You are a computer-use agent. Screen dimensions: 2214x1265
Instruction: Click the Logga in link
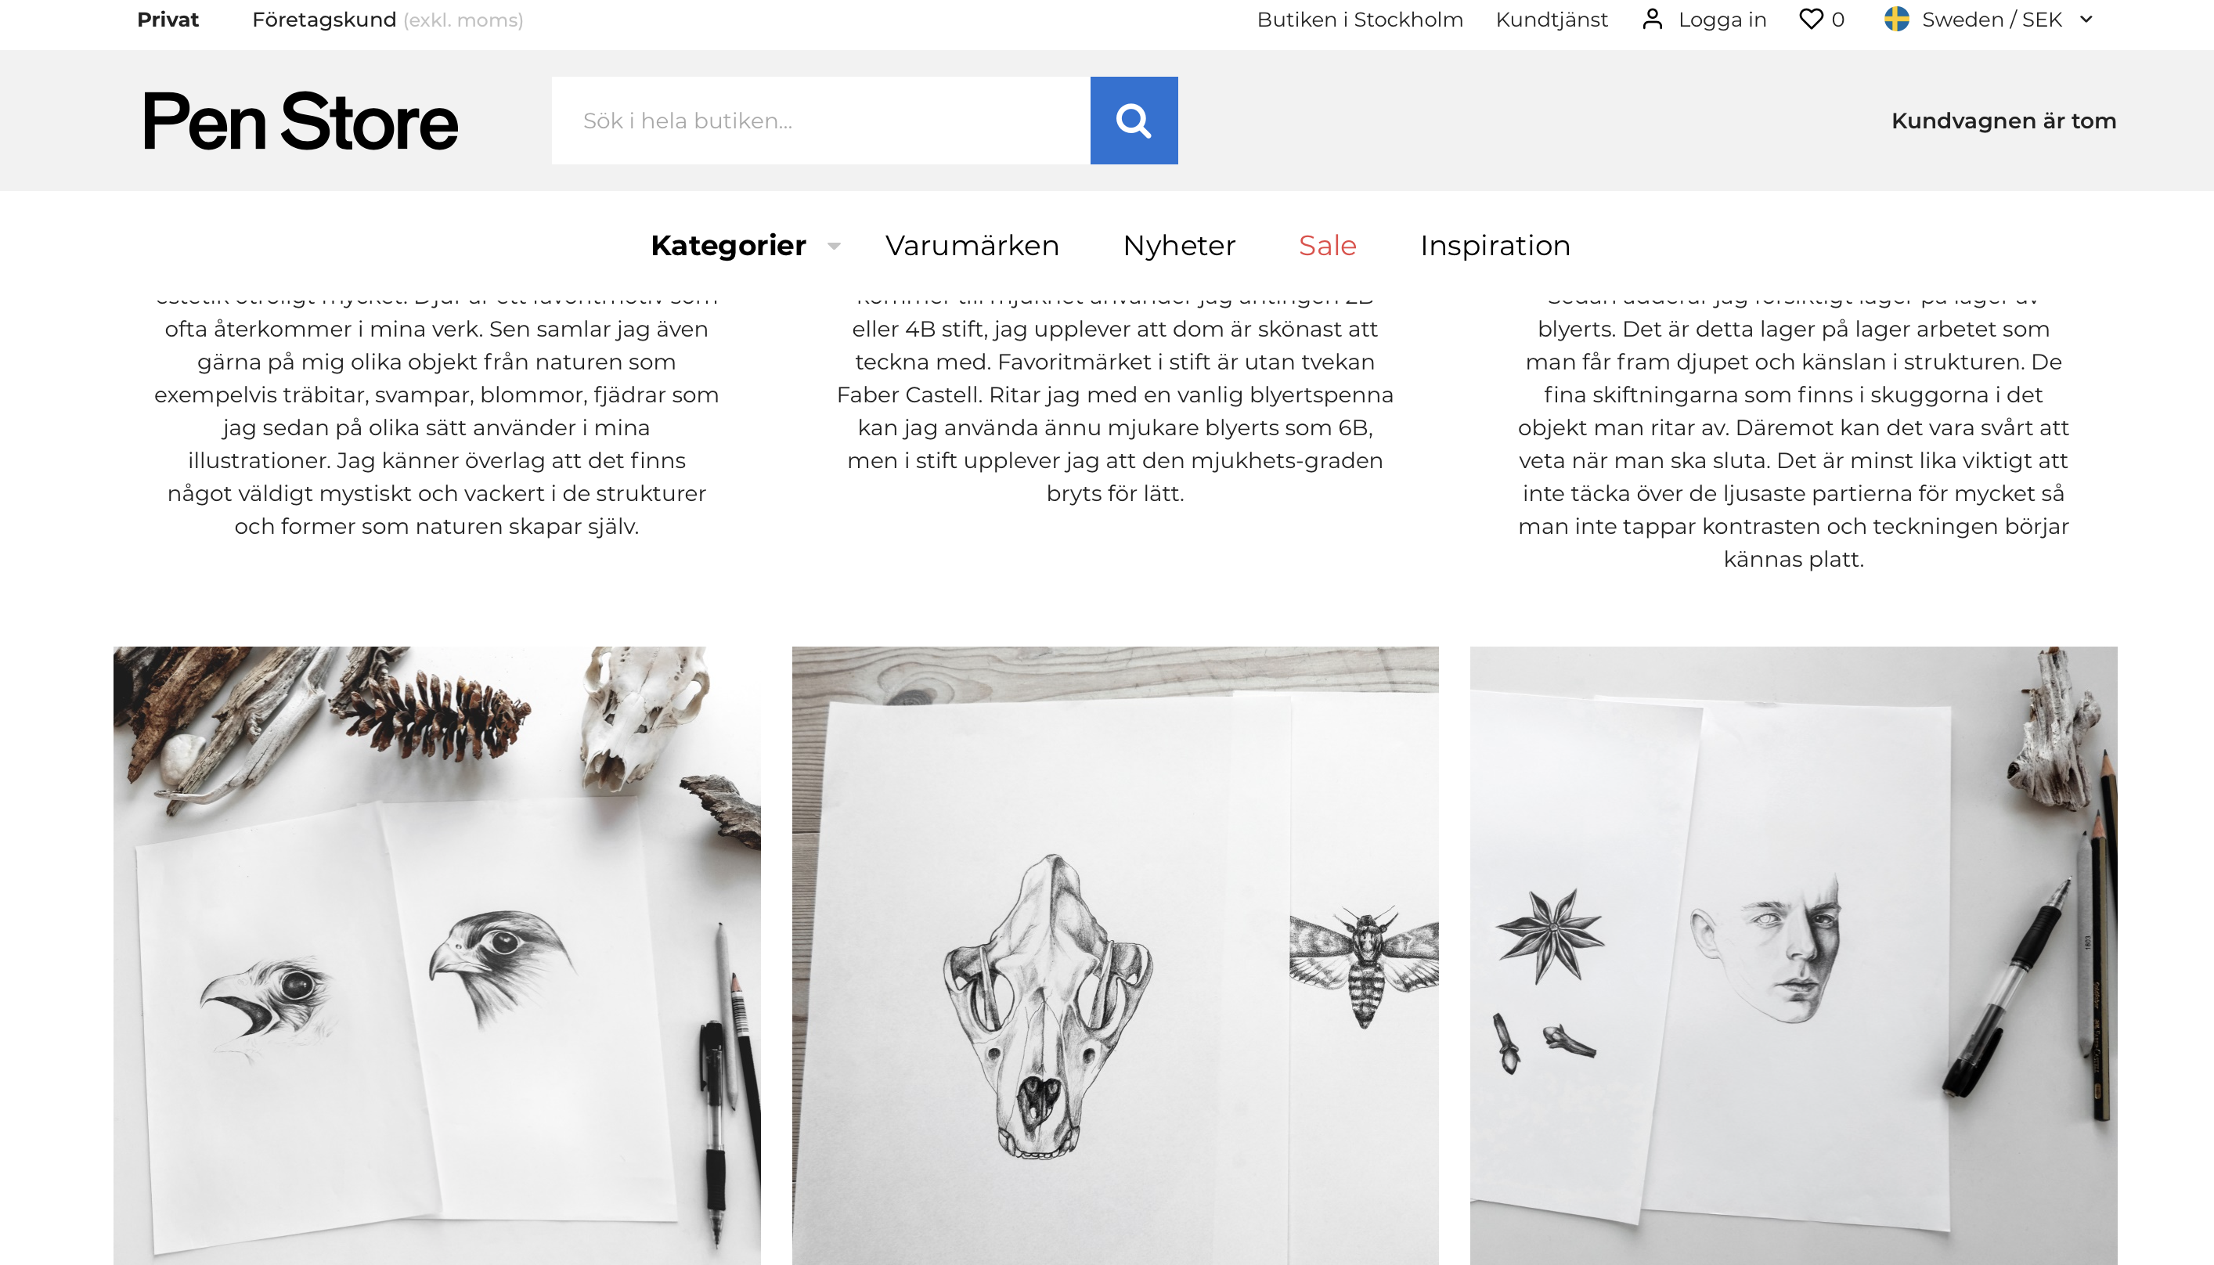point(1722,19)
